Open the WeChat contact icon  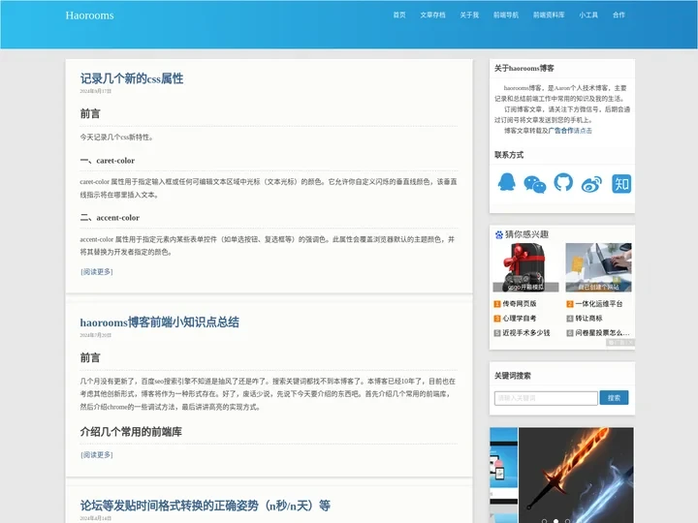tap(534, 184)
